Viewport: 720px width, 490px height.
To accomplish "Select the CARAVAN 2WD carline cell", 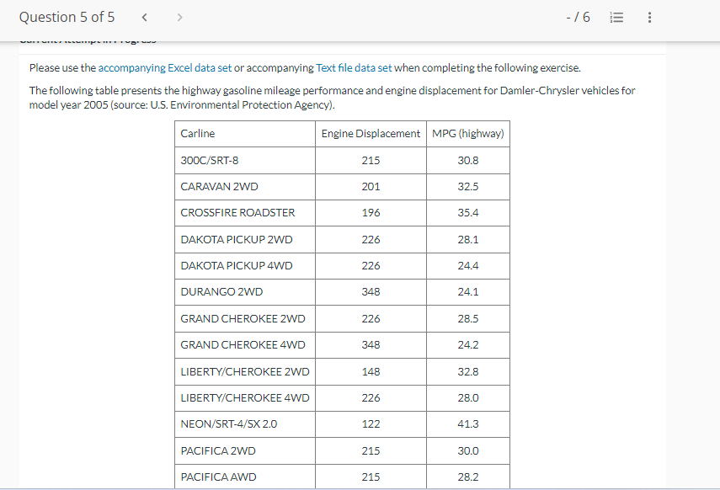I will (x=245, y=186).
